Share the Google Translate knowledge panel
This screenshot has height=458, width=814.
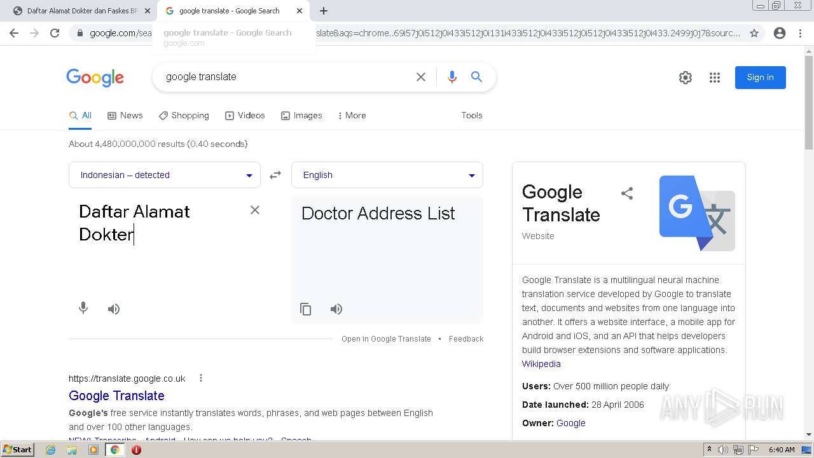point(627,193)
